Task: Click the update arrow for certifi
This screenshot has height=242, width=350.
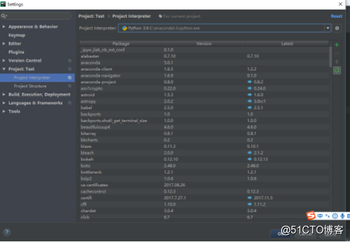Action: coord(250,198)
